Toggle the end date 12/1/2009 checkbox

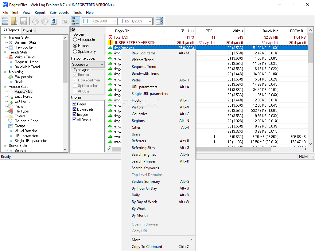pos(121,21)
